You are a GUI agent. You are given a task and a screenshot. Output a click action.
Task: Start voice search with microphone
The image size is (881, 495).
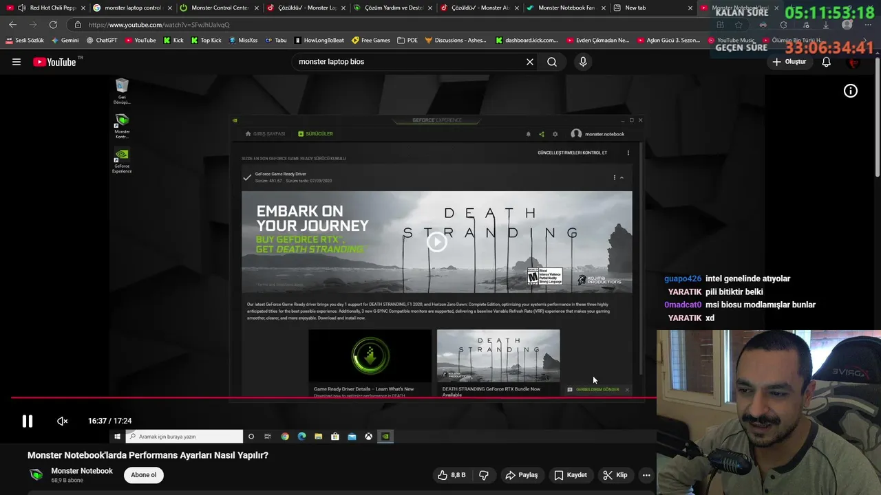(583, 62)
